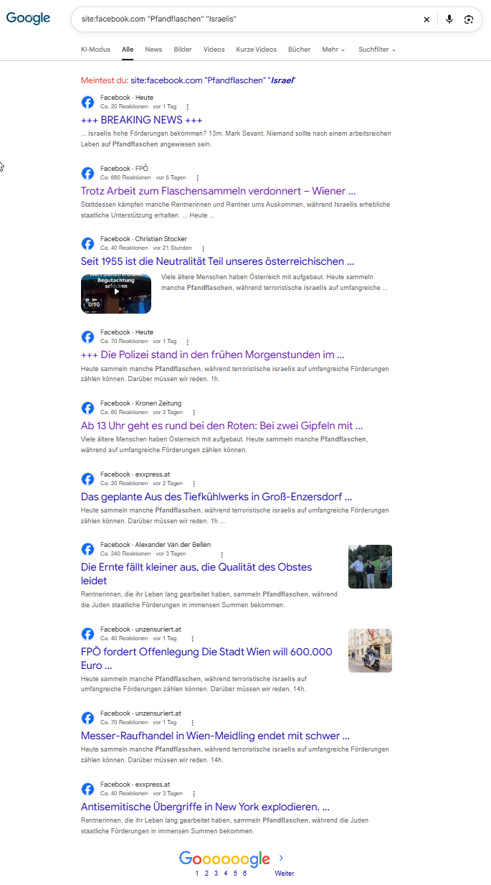Clear the search query with the X icon
Viewport: 491px width, 885px height.
pyautogui.click(x=426, y=19)
